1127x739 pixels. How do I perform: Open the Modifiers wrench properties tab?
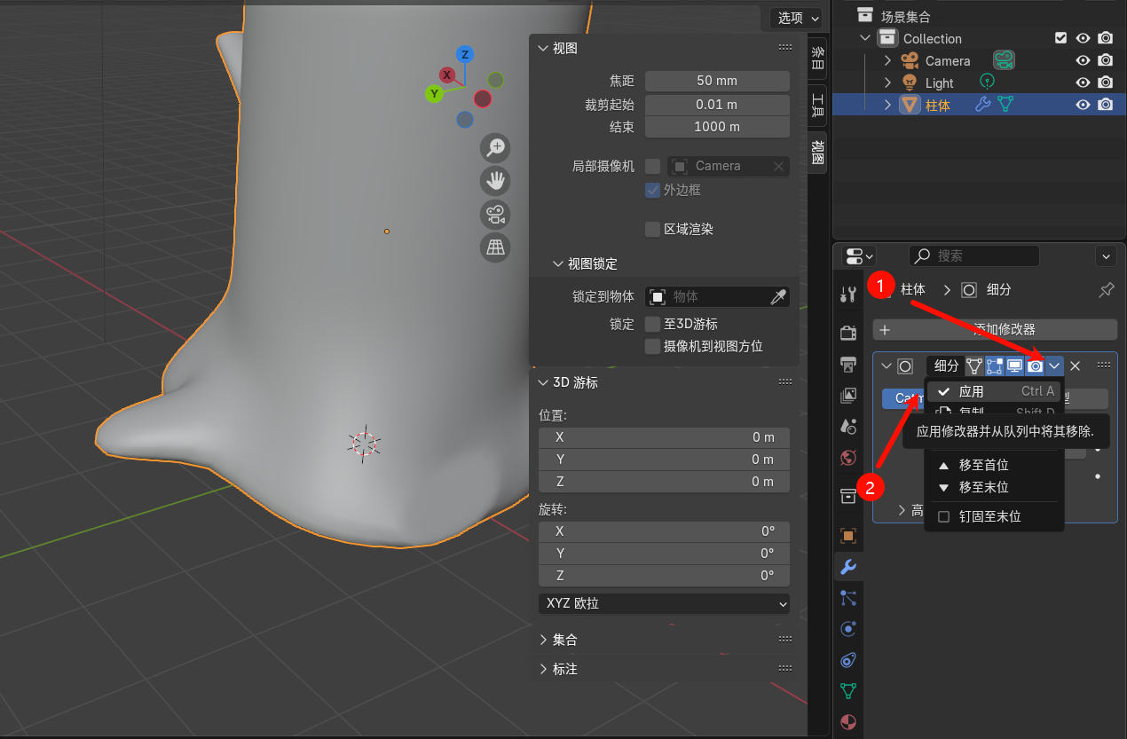click(x=847, y=567)
